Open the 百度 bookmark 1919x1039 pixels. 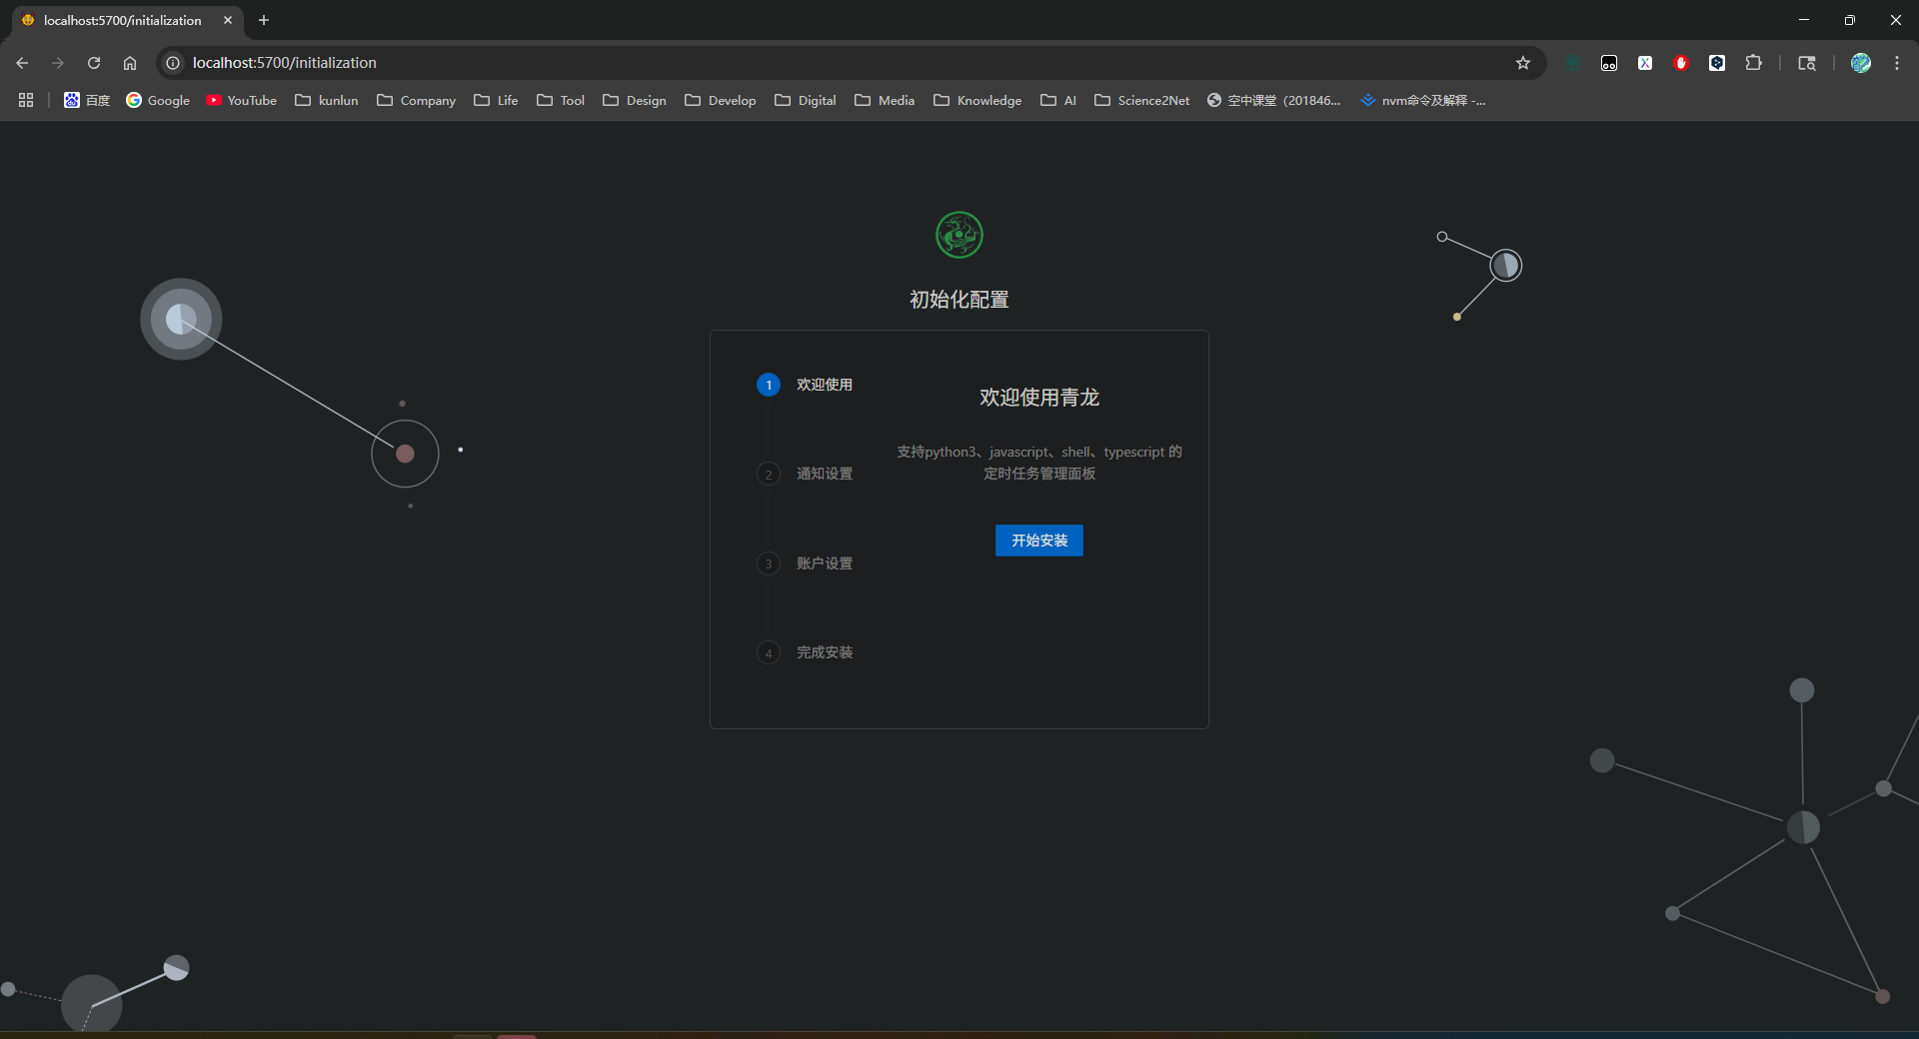pos(87,100)
